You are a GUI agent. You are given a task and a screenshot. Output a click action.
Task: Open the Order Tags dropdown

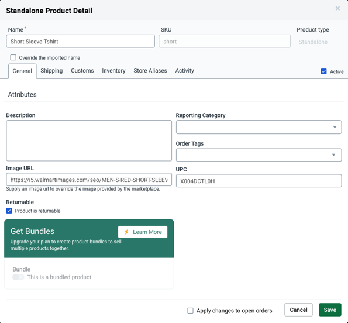[x=259, y=154]
